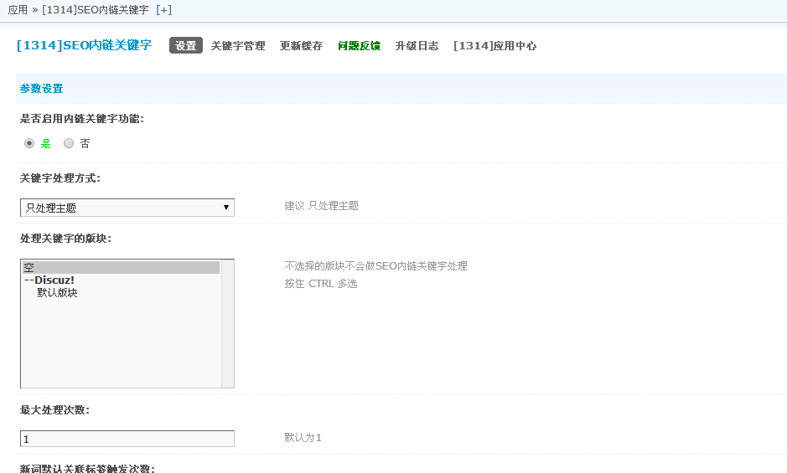This screenshot has height=473, width=787.
Task: Open the 只处理主题 dropdown
Action: coord(127,208)
